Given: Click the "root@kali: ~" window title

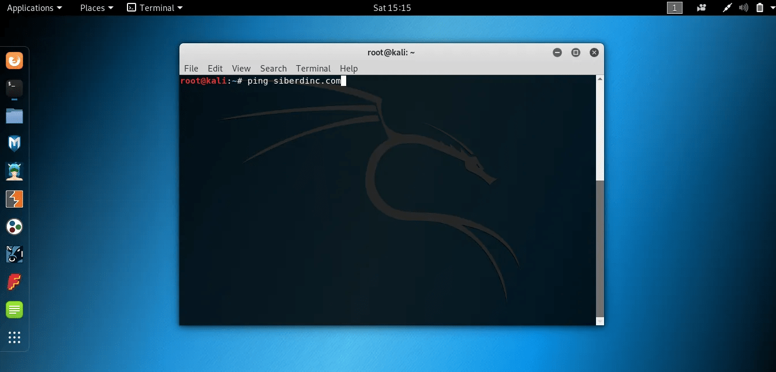Looking at the screenshot, I should (x=391, y=52).
